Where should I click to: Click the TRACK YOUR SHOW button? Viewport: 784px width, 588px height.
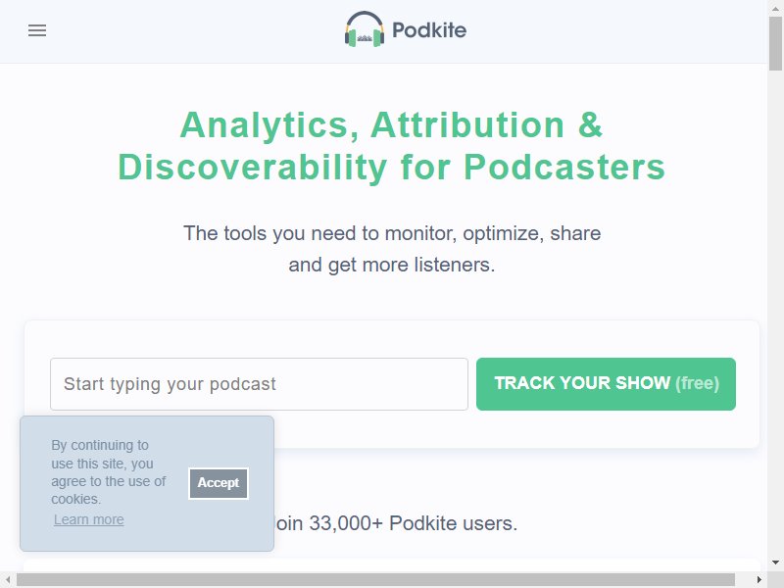(606, 384)
